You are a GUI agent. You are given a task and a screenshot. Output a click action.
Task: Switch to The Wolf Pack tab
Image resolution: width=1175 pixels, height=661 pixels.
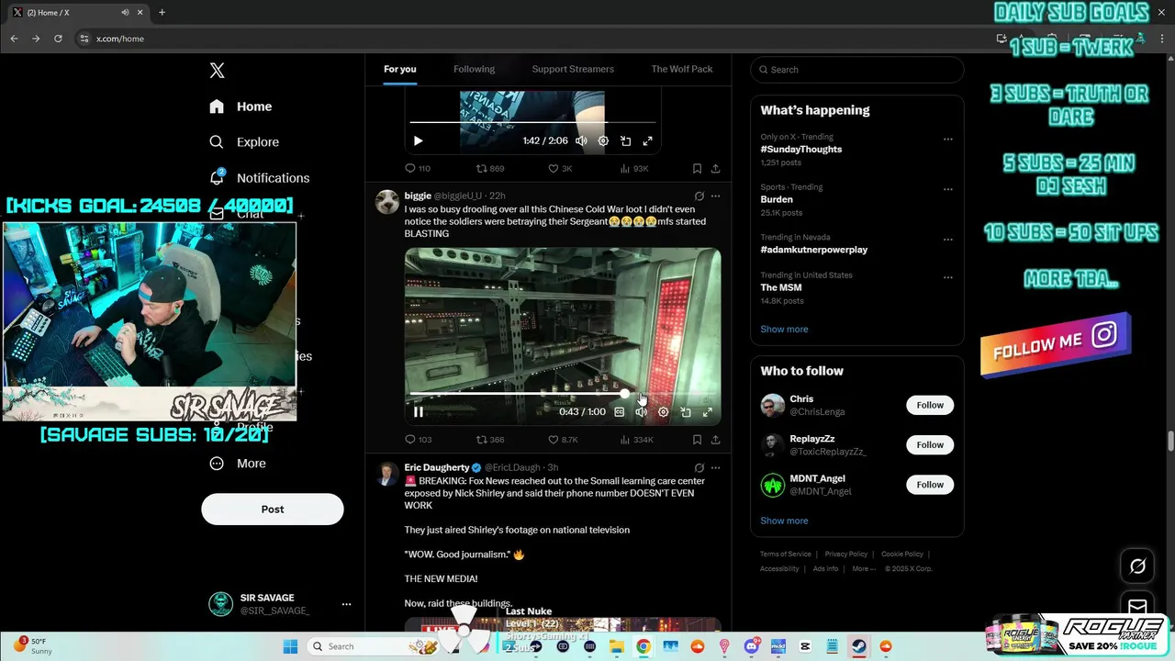click(682, 70)
